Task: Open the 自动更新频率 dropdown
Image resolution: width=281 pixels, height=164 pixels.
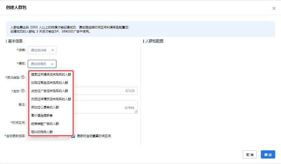Action: tap(48, 136)
